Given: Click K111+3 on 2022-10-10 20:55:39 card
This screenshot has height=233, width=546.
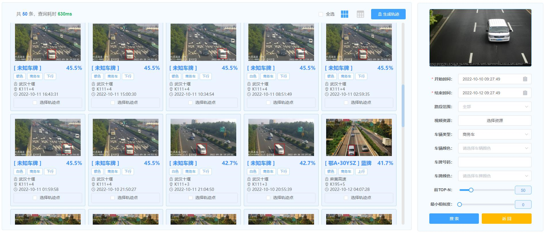Looking at the screenshot, I should (260, 184).
